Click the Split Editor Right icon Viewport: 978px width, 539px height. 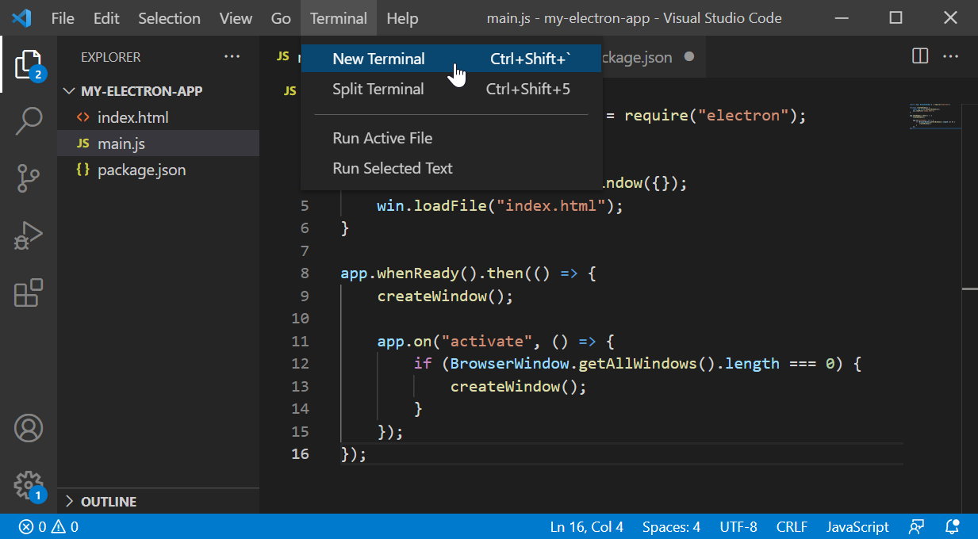[920, 56]
